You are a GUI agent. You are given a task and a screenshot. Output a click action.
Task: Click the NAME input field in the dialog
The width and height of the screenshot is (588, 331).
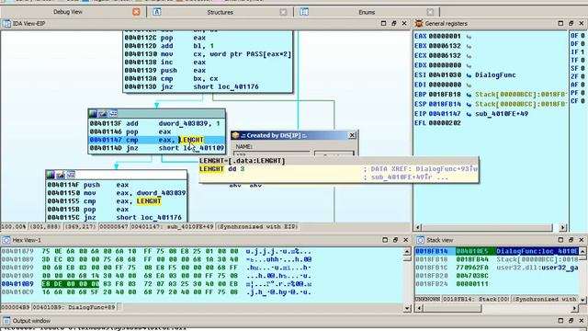(272, 154)
